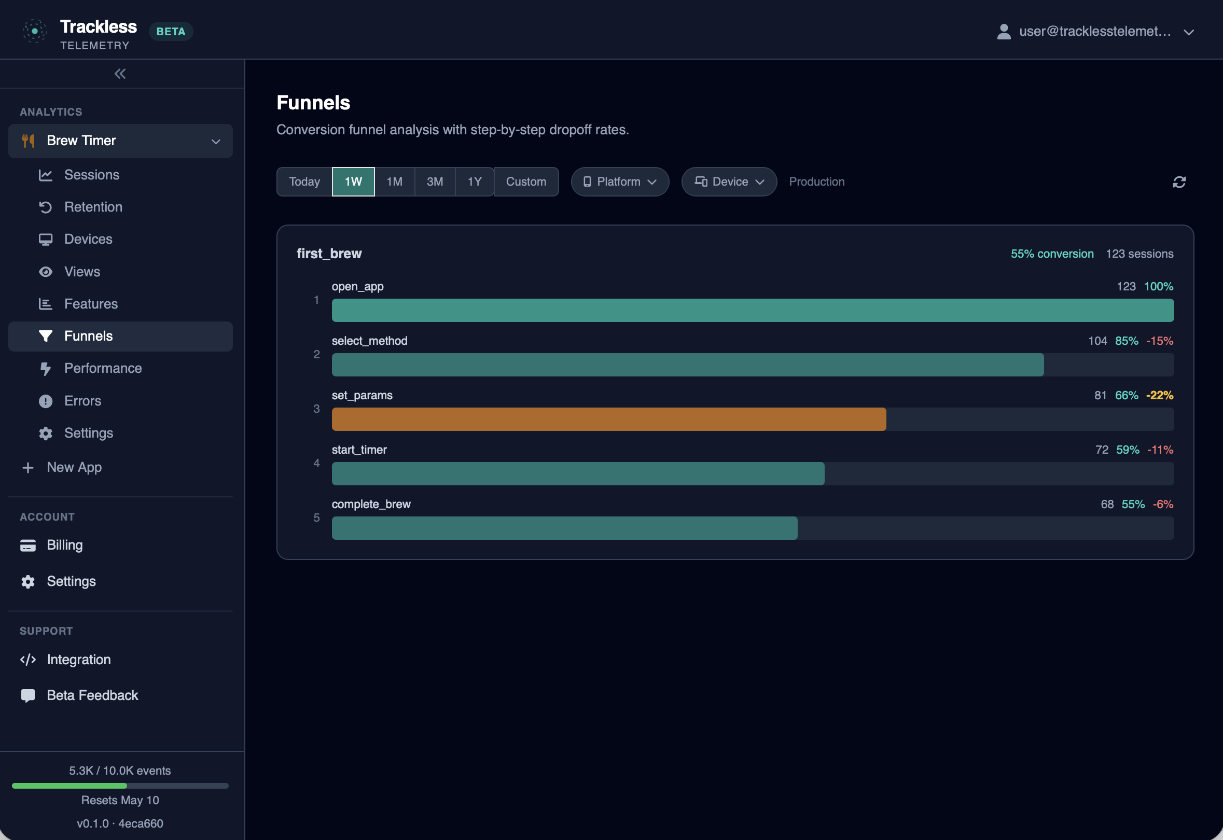Expand the Brew Timer app selector chevron
Screen dimensions: 1223x840
click(216, 142)
